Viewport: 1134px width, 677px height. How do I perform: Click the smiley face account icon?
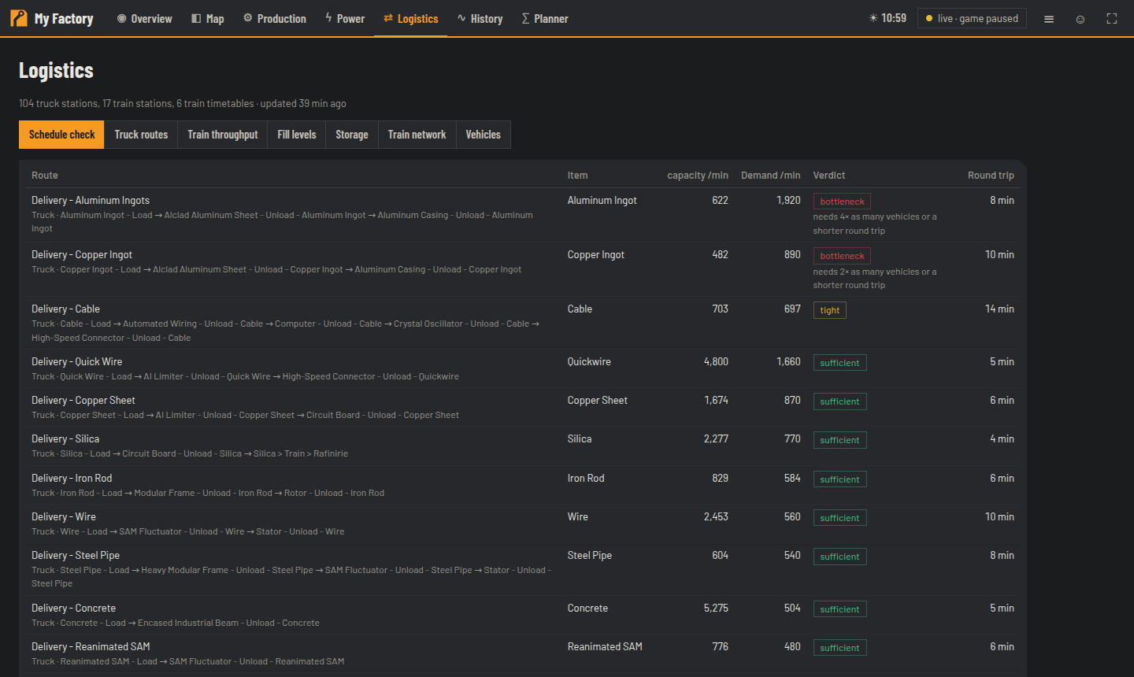coord(1080,19)
